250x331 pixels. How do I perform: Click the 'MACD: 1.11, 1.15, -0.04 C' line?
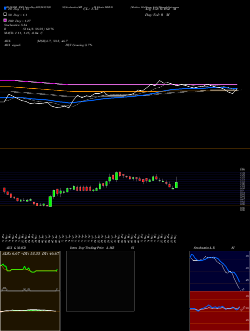click(23, 33)
